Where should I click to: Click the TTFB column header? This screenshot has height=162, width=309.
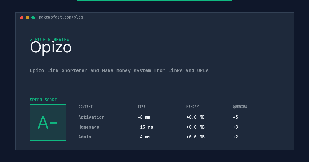pos(142,107)
